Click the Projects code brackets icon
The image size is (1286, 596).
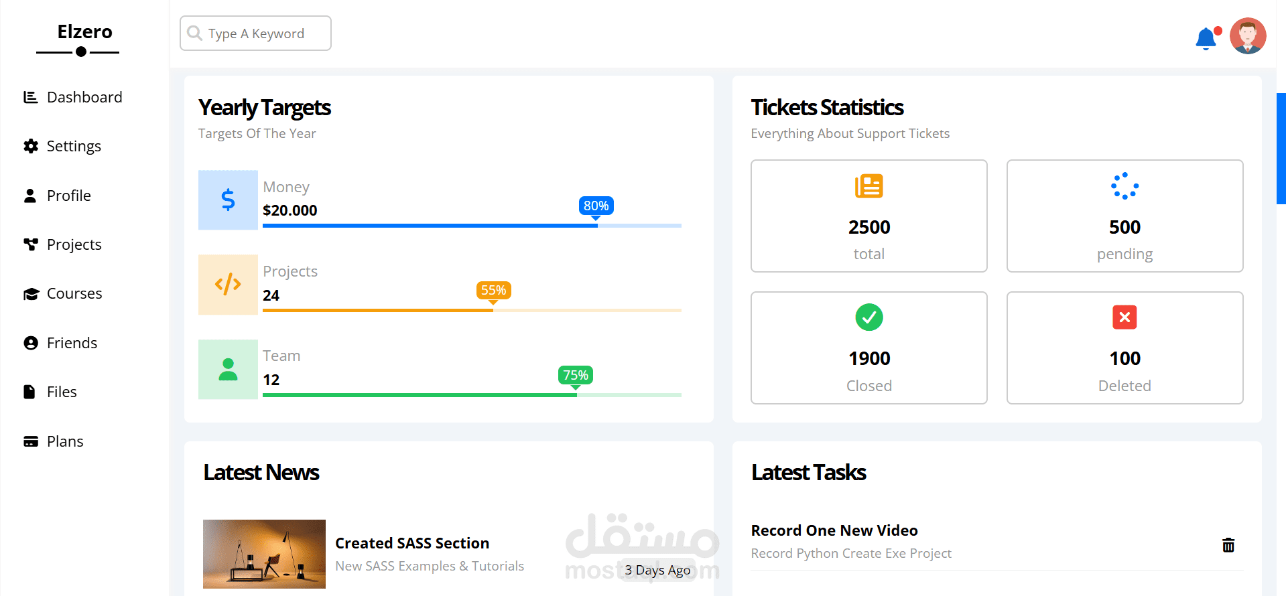(228, 285)
